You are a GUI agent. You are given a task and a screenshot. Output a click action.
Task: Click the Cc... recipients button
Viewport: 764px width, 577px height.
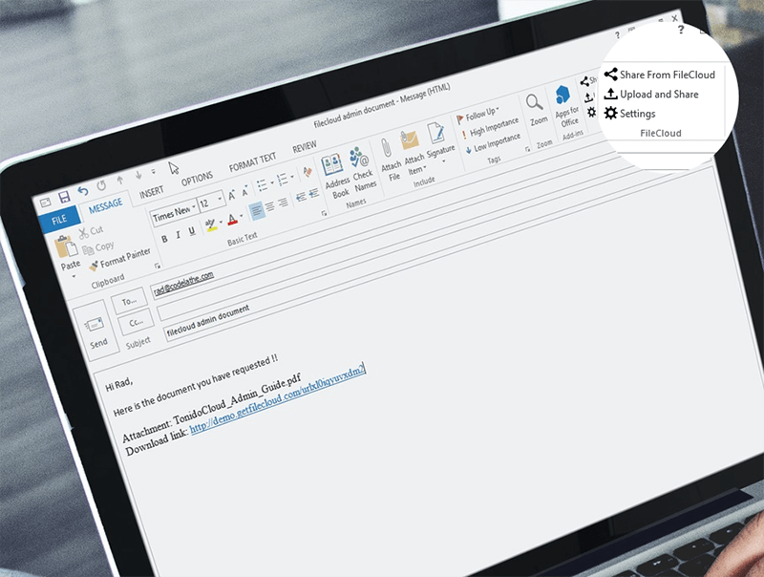click(136, 323)
